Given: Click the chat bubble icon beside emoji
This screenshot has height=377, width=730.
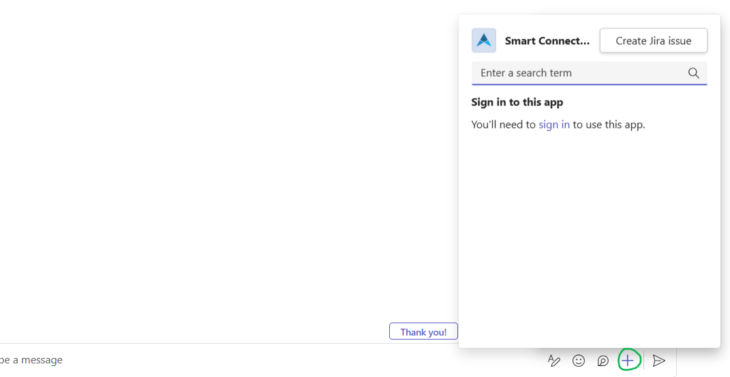Looking at the screenshot, I should (x=603, y=361).
